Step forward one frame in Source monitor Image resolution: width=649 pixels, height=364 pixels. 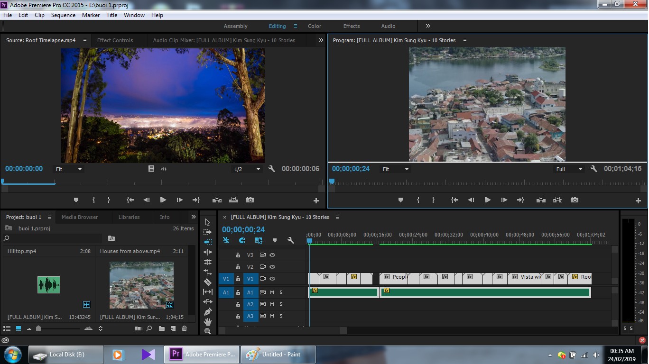click(x=179, y=200)
